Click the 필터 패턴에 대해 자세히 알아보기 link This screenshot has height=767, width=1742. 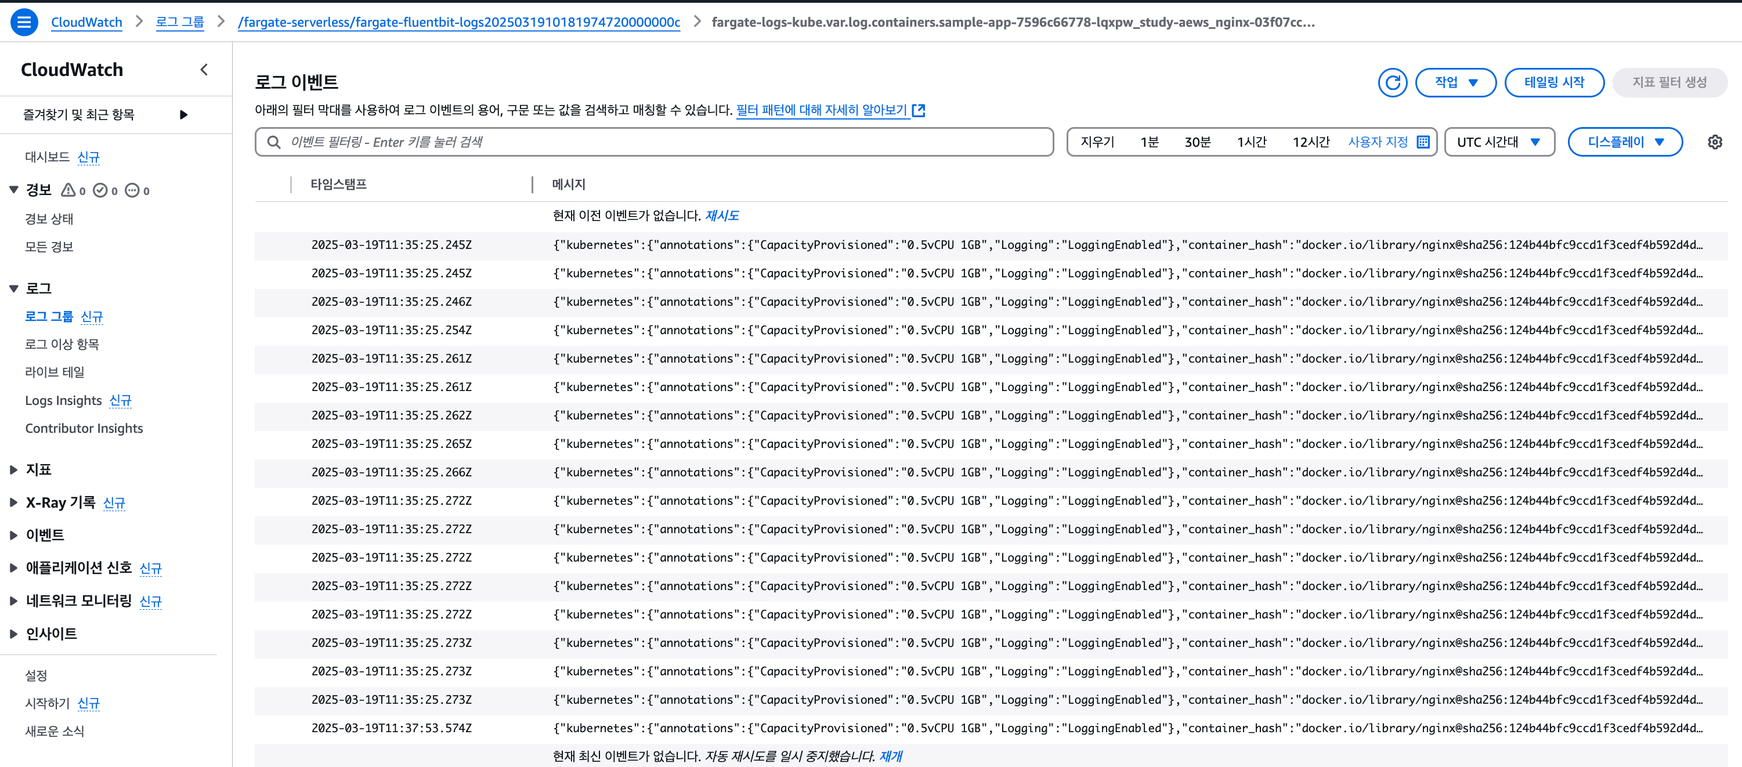[821, 110]
